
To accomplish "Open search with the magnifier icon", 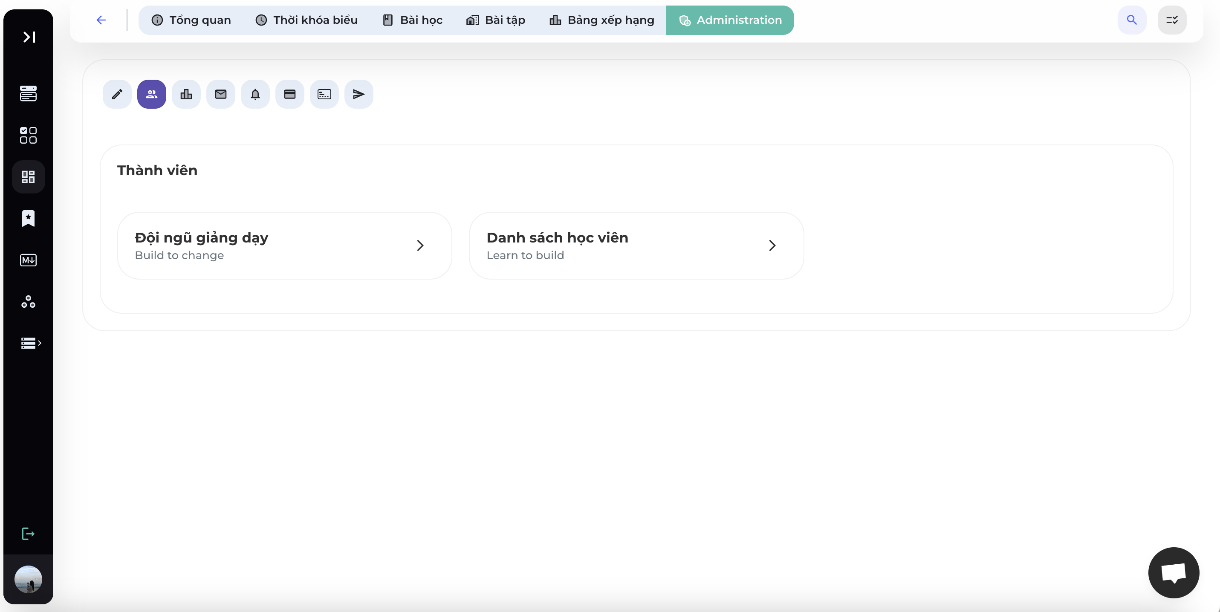I will pos(1132,20).
